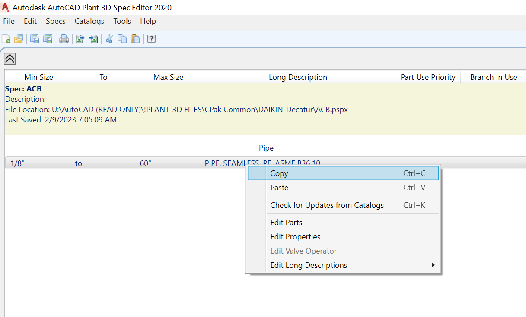
Task: Select the 1/8" min size cell
Action: pos(18,163)
